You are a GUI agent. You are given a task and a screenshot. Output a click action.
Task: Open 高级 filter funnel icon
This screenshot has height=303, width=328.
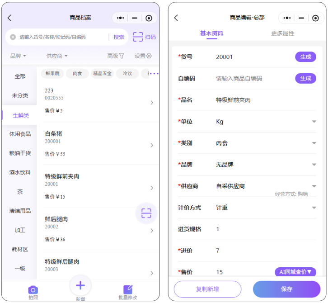coord(122,56)
